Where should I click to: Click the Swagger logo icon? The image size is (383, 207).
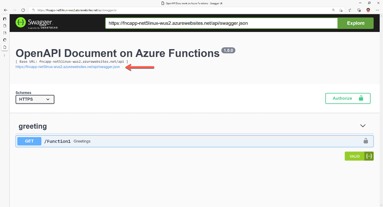pyautogui.click(x=21, y=23)
